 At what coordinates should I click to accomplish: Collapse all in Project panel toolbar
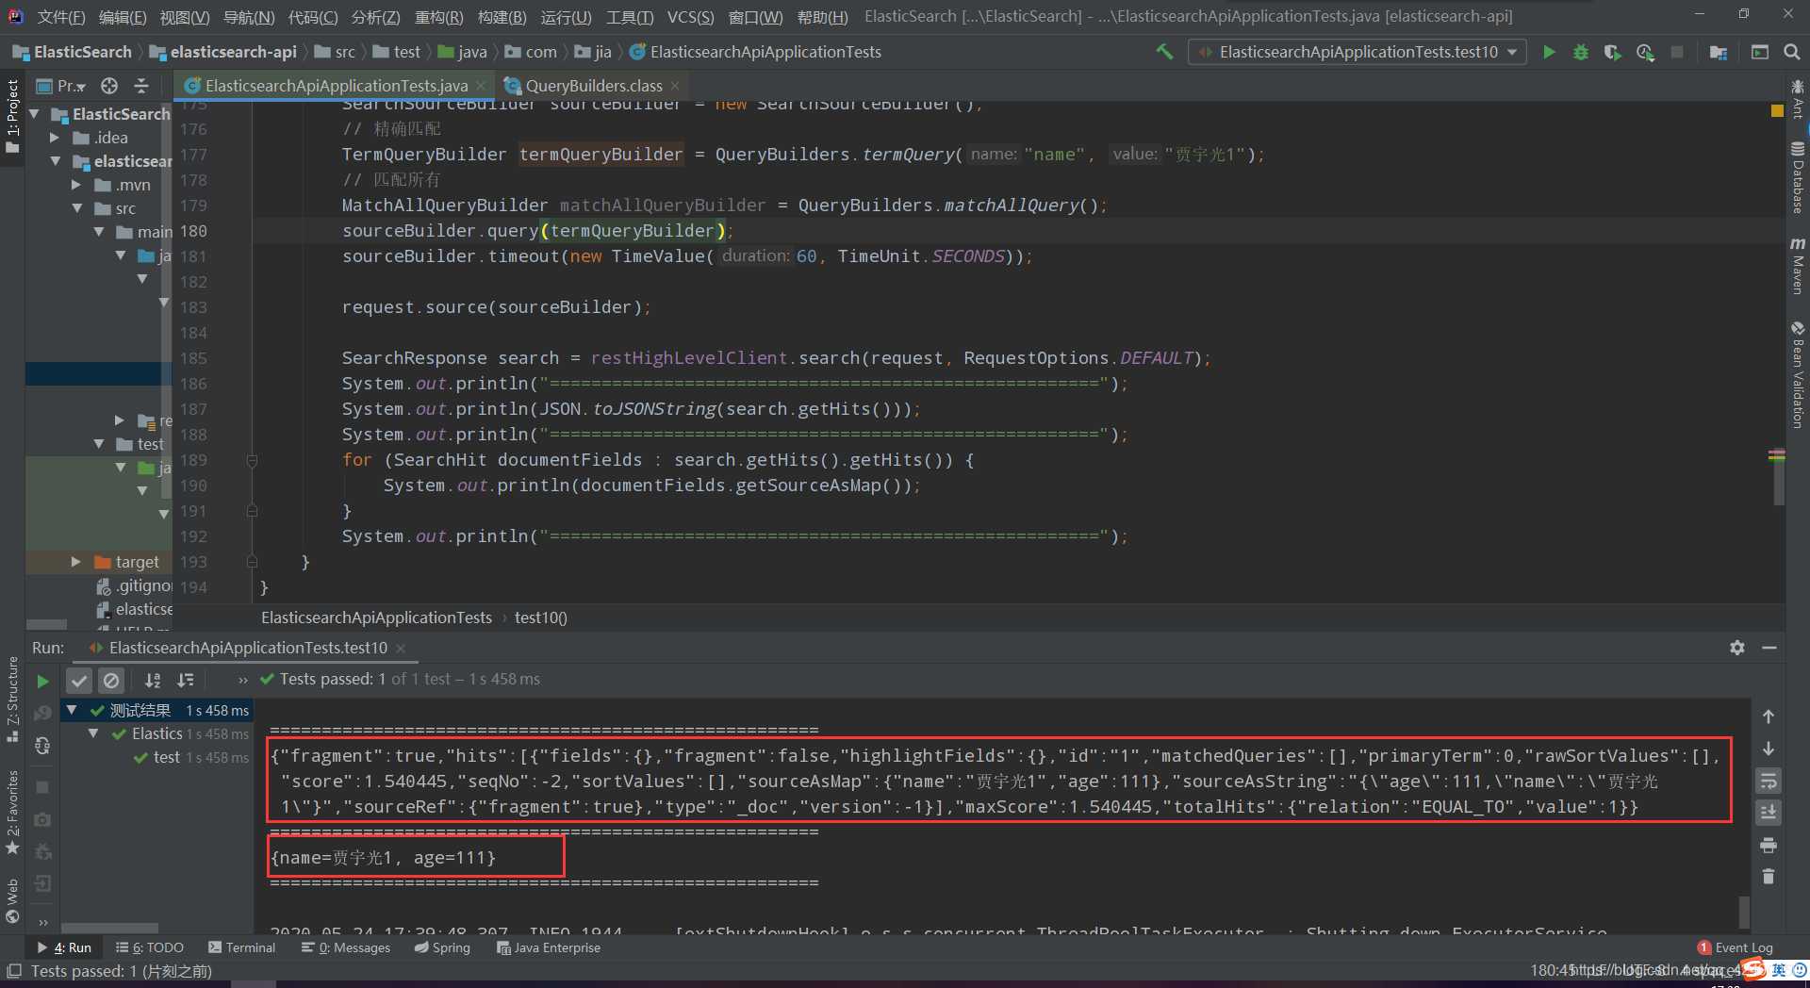click(141, 86)
